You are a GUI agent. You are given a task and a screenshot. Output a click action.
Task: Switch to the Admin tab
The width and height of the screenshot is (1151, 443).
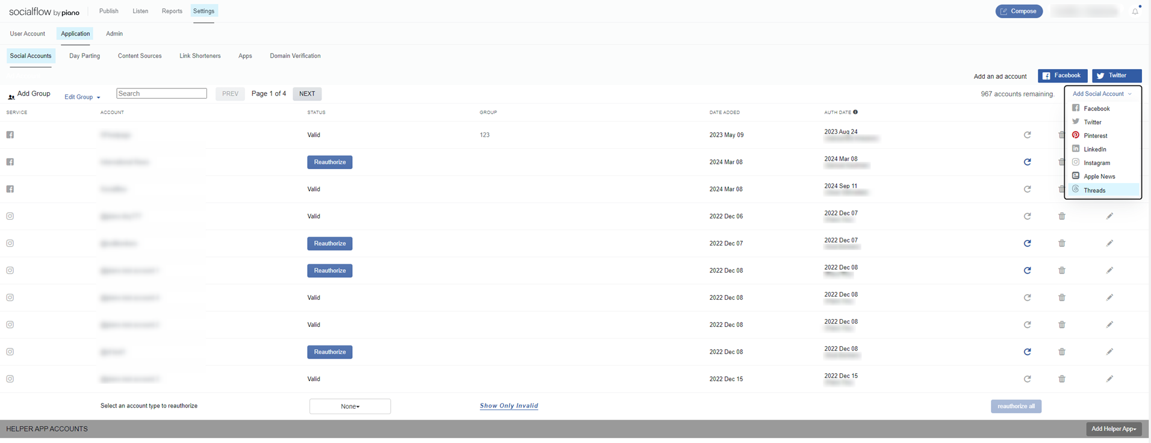(114, 34)
